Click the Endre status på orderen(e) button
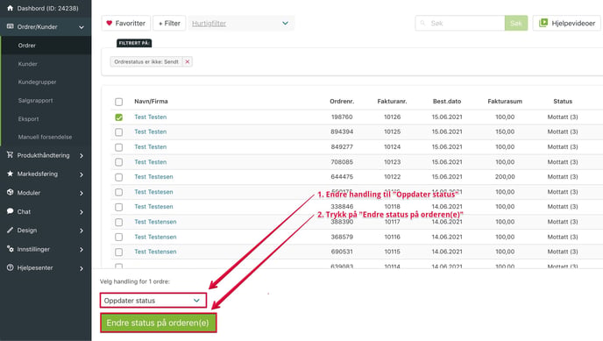This screenshot has width=603, height=341. point(158,323)
